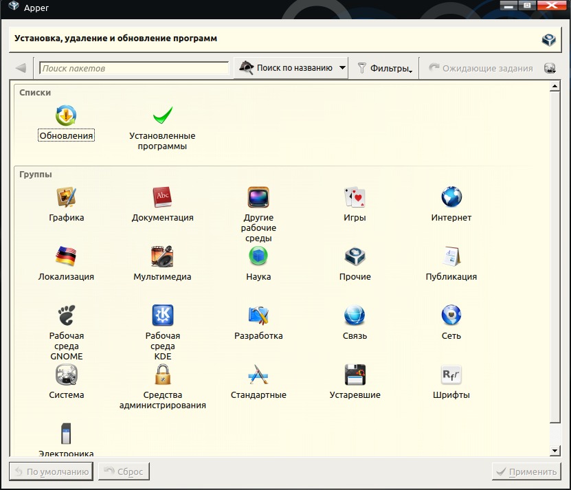Open the Публикация group
This screenshot has width=571, height=490.
pyautogui.click(x=451, y=263)
